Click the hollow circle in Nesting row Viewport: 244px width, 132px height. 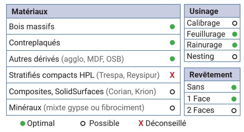pos(235,57)
